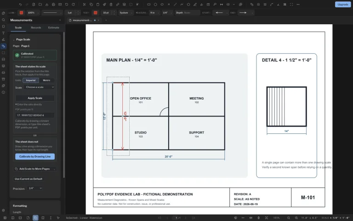This screenshot has width=353, height=221.
Task: Pick the highlighter tool
Action: coord(201,5)
